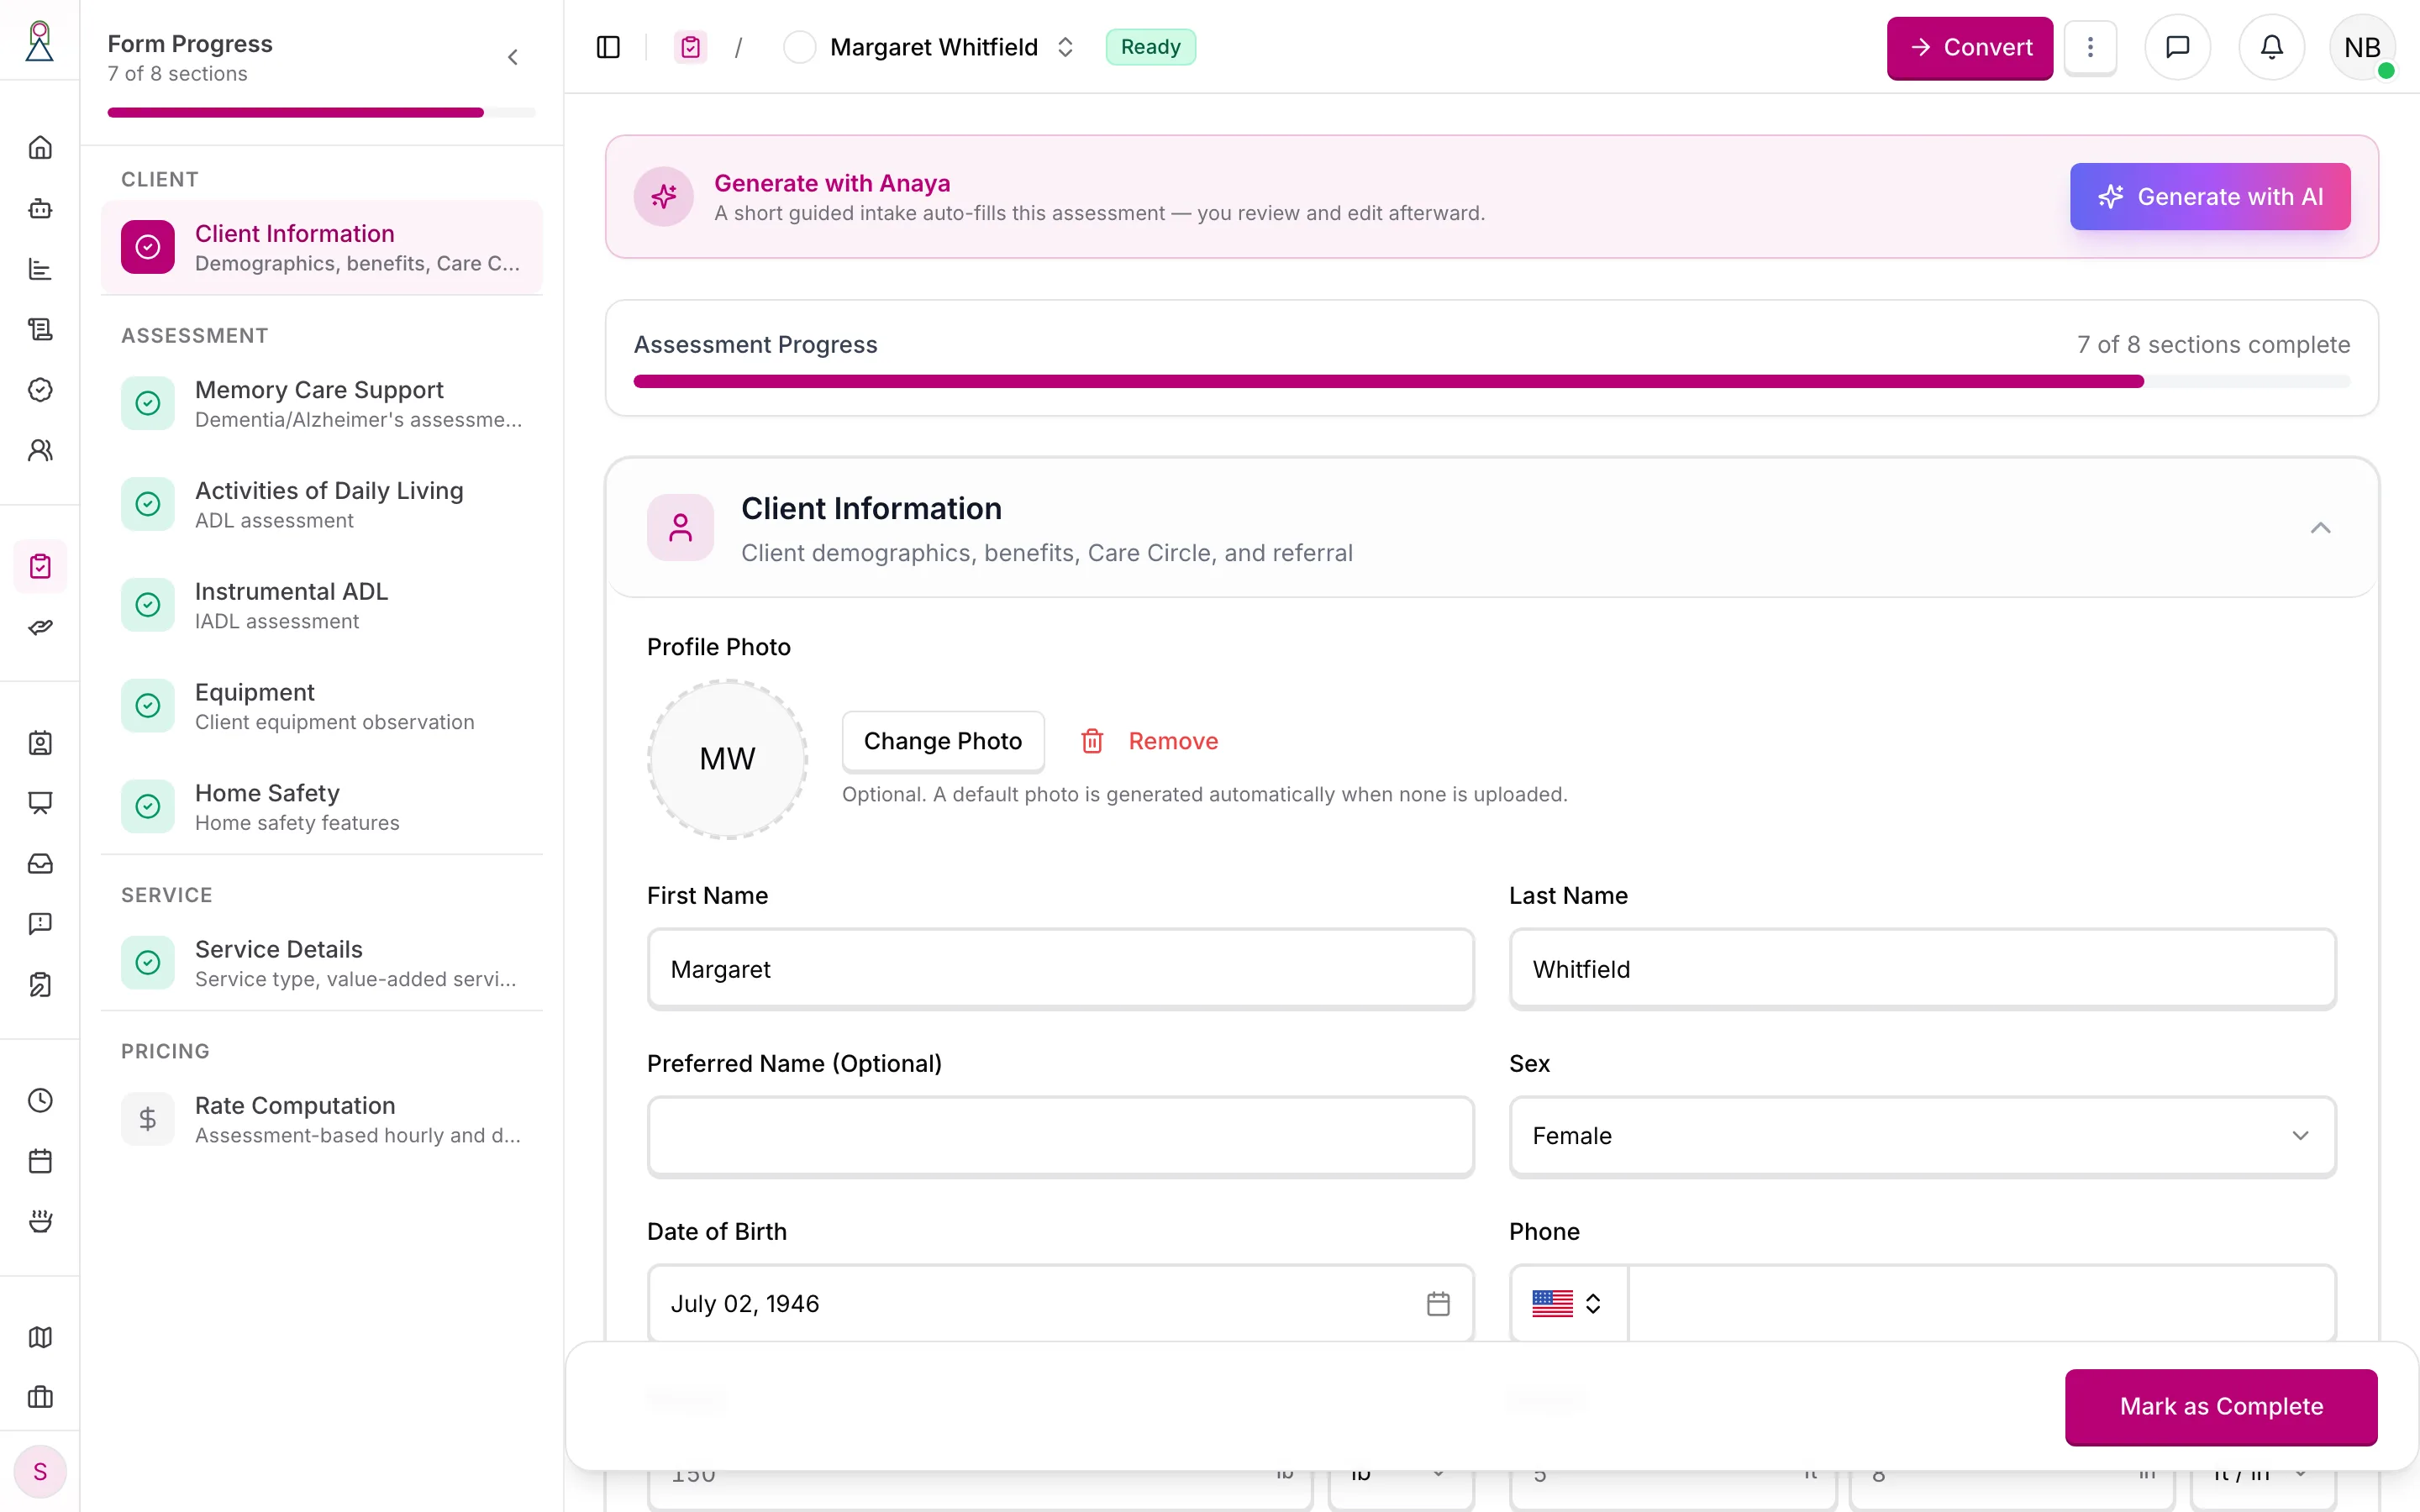Open the inbox tray icon in left rail
The width and height of the screenshot is (2420, 1512).
tap(40, 863)
